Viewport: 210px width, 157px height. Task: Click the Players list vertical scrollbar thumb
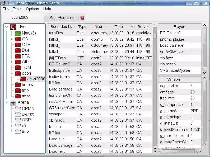(205, 36)
